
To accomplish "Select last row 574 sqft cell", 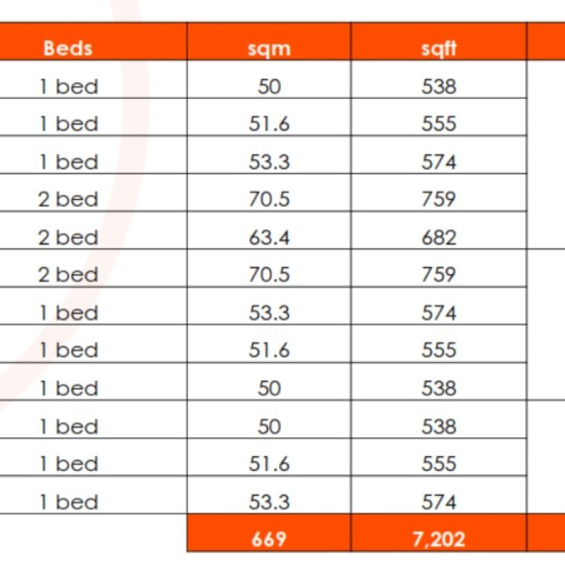I will click(439, 495).
